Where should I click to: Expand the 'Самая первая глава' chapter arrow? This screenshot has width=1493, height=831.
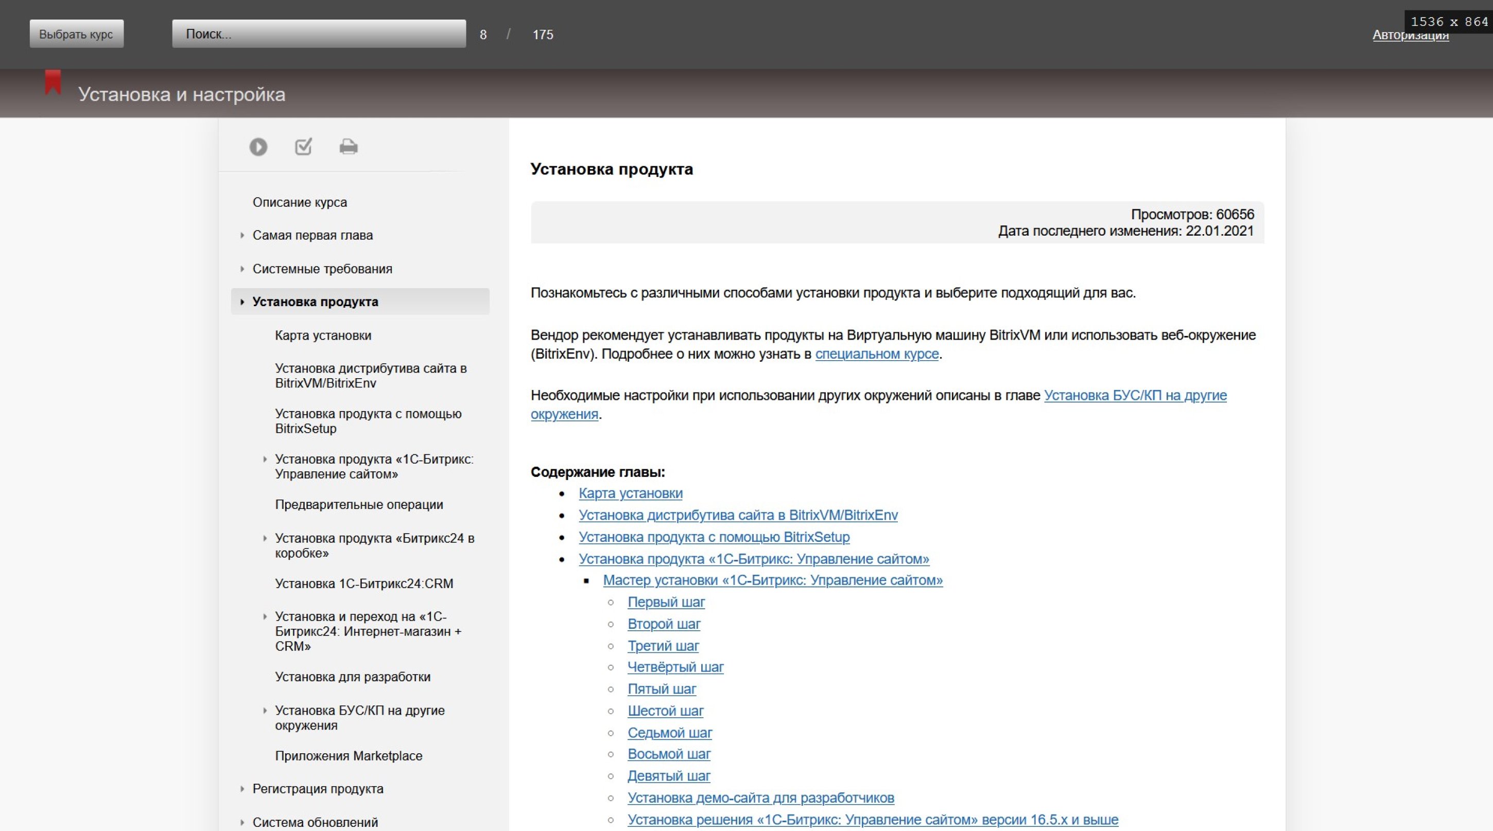coord(242,235)
